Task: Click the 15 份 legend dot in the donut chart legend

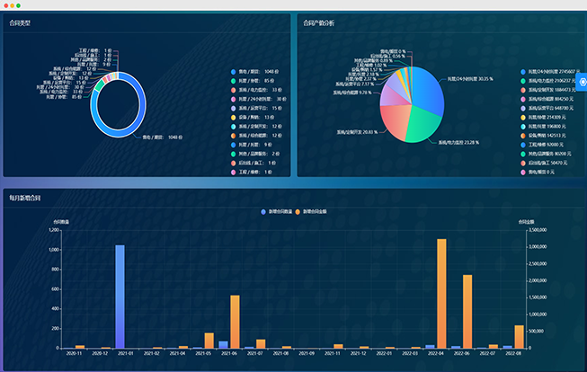Action: 235,107
